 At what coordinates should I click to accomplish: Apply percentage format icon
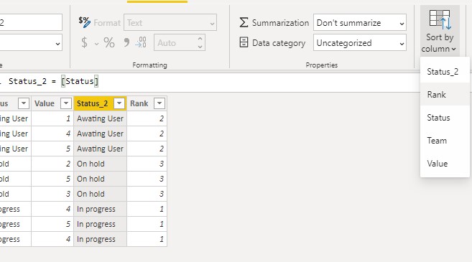tap(109, 42)
